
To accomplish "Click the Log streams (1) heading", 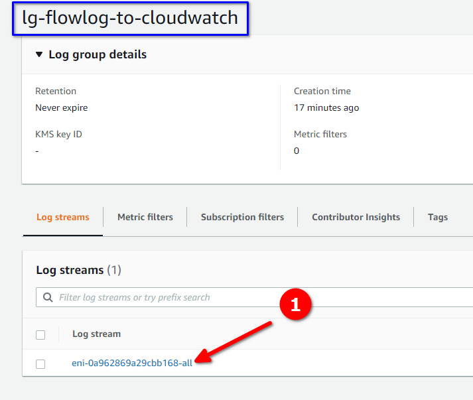I will [78, 270].
